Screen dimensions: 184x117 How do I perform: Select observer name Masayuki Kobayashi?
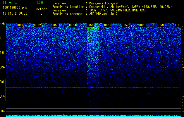click(105, 3)
